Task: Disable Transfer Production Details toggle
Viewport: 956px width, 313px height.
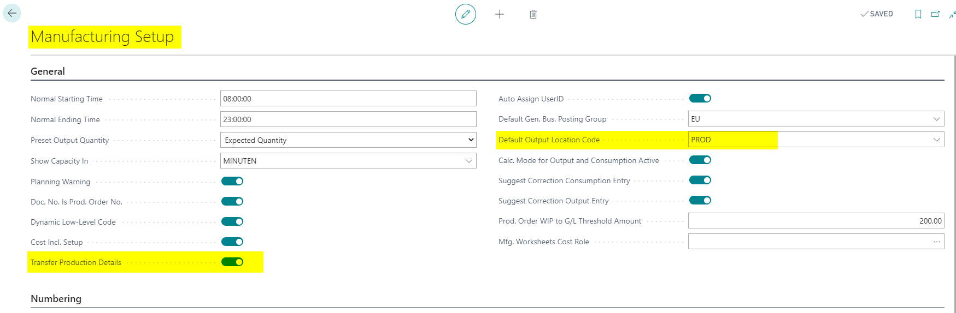Action: (232, 262)
